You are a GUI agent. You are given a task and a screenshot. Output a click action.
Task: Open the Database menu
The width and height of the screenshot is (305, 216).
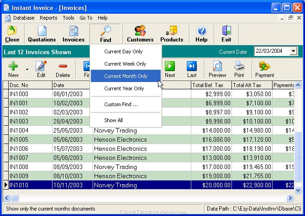[24, 18]
